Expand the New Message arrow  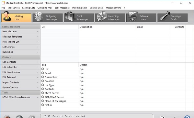(38, 32)
